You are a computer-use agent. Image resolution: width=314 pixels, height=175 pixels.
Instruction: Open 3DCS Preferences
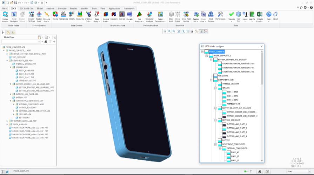coord(220,14)
